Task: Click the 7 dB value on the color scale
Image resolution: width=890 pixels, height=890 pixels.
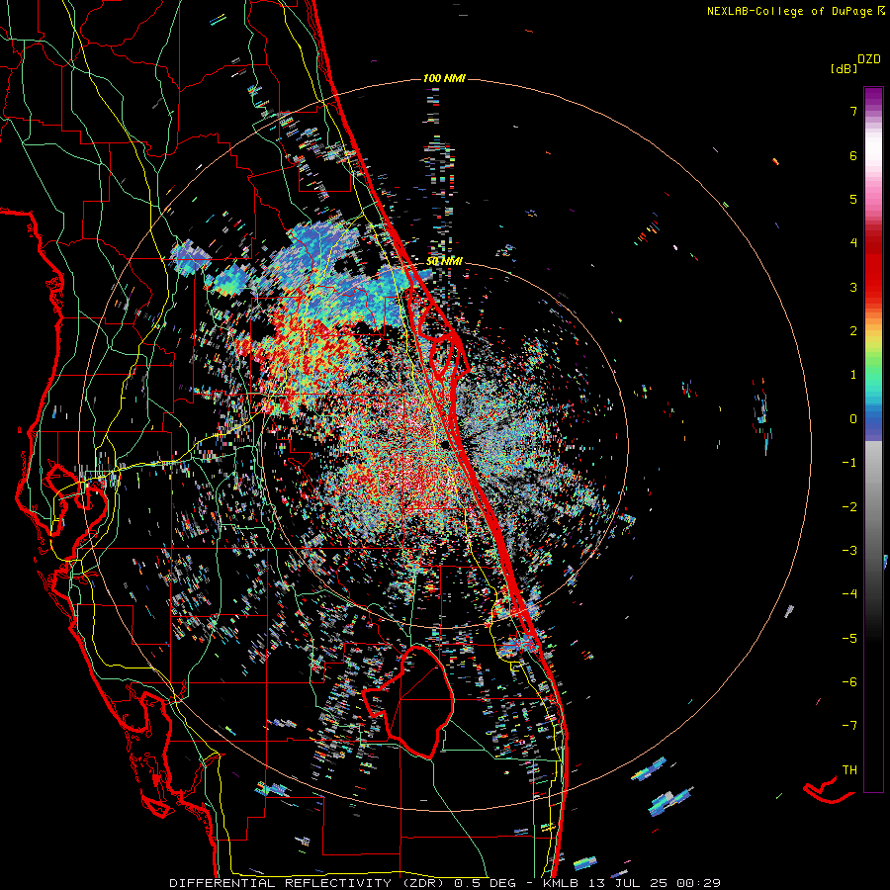Action: pyautogui.click(x=853, y=111)
